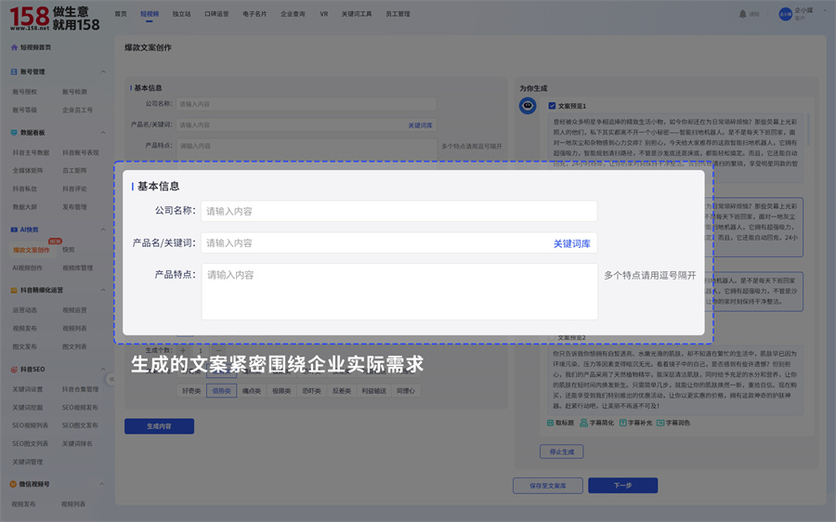This screenshot has width=836, height=522.
Task: Toggle the 文案预览1 checkbox
Action: [x=552, y=106]
